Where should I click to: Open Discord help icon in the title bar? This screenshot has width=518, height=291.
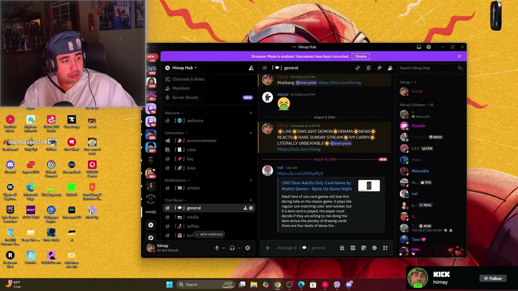[x=429, y=47]
